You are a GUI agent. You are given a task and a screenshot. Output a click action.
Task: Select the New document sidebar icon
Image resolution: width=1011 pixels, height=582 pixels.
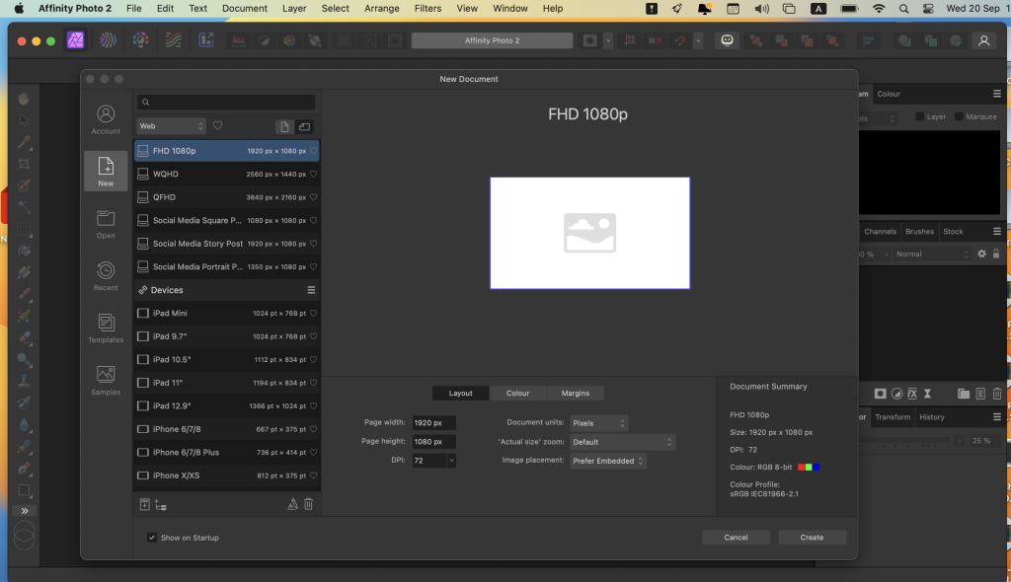coord(106,171)
